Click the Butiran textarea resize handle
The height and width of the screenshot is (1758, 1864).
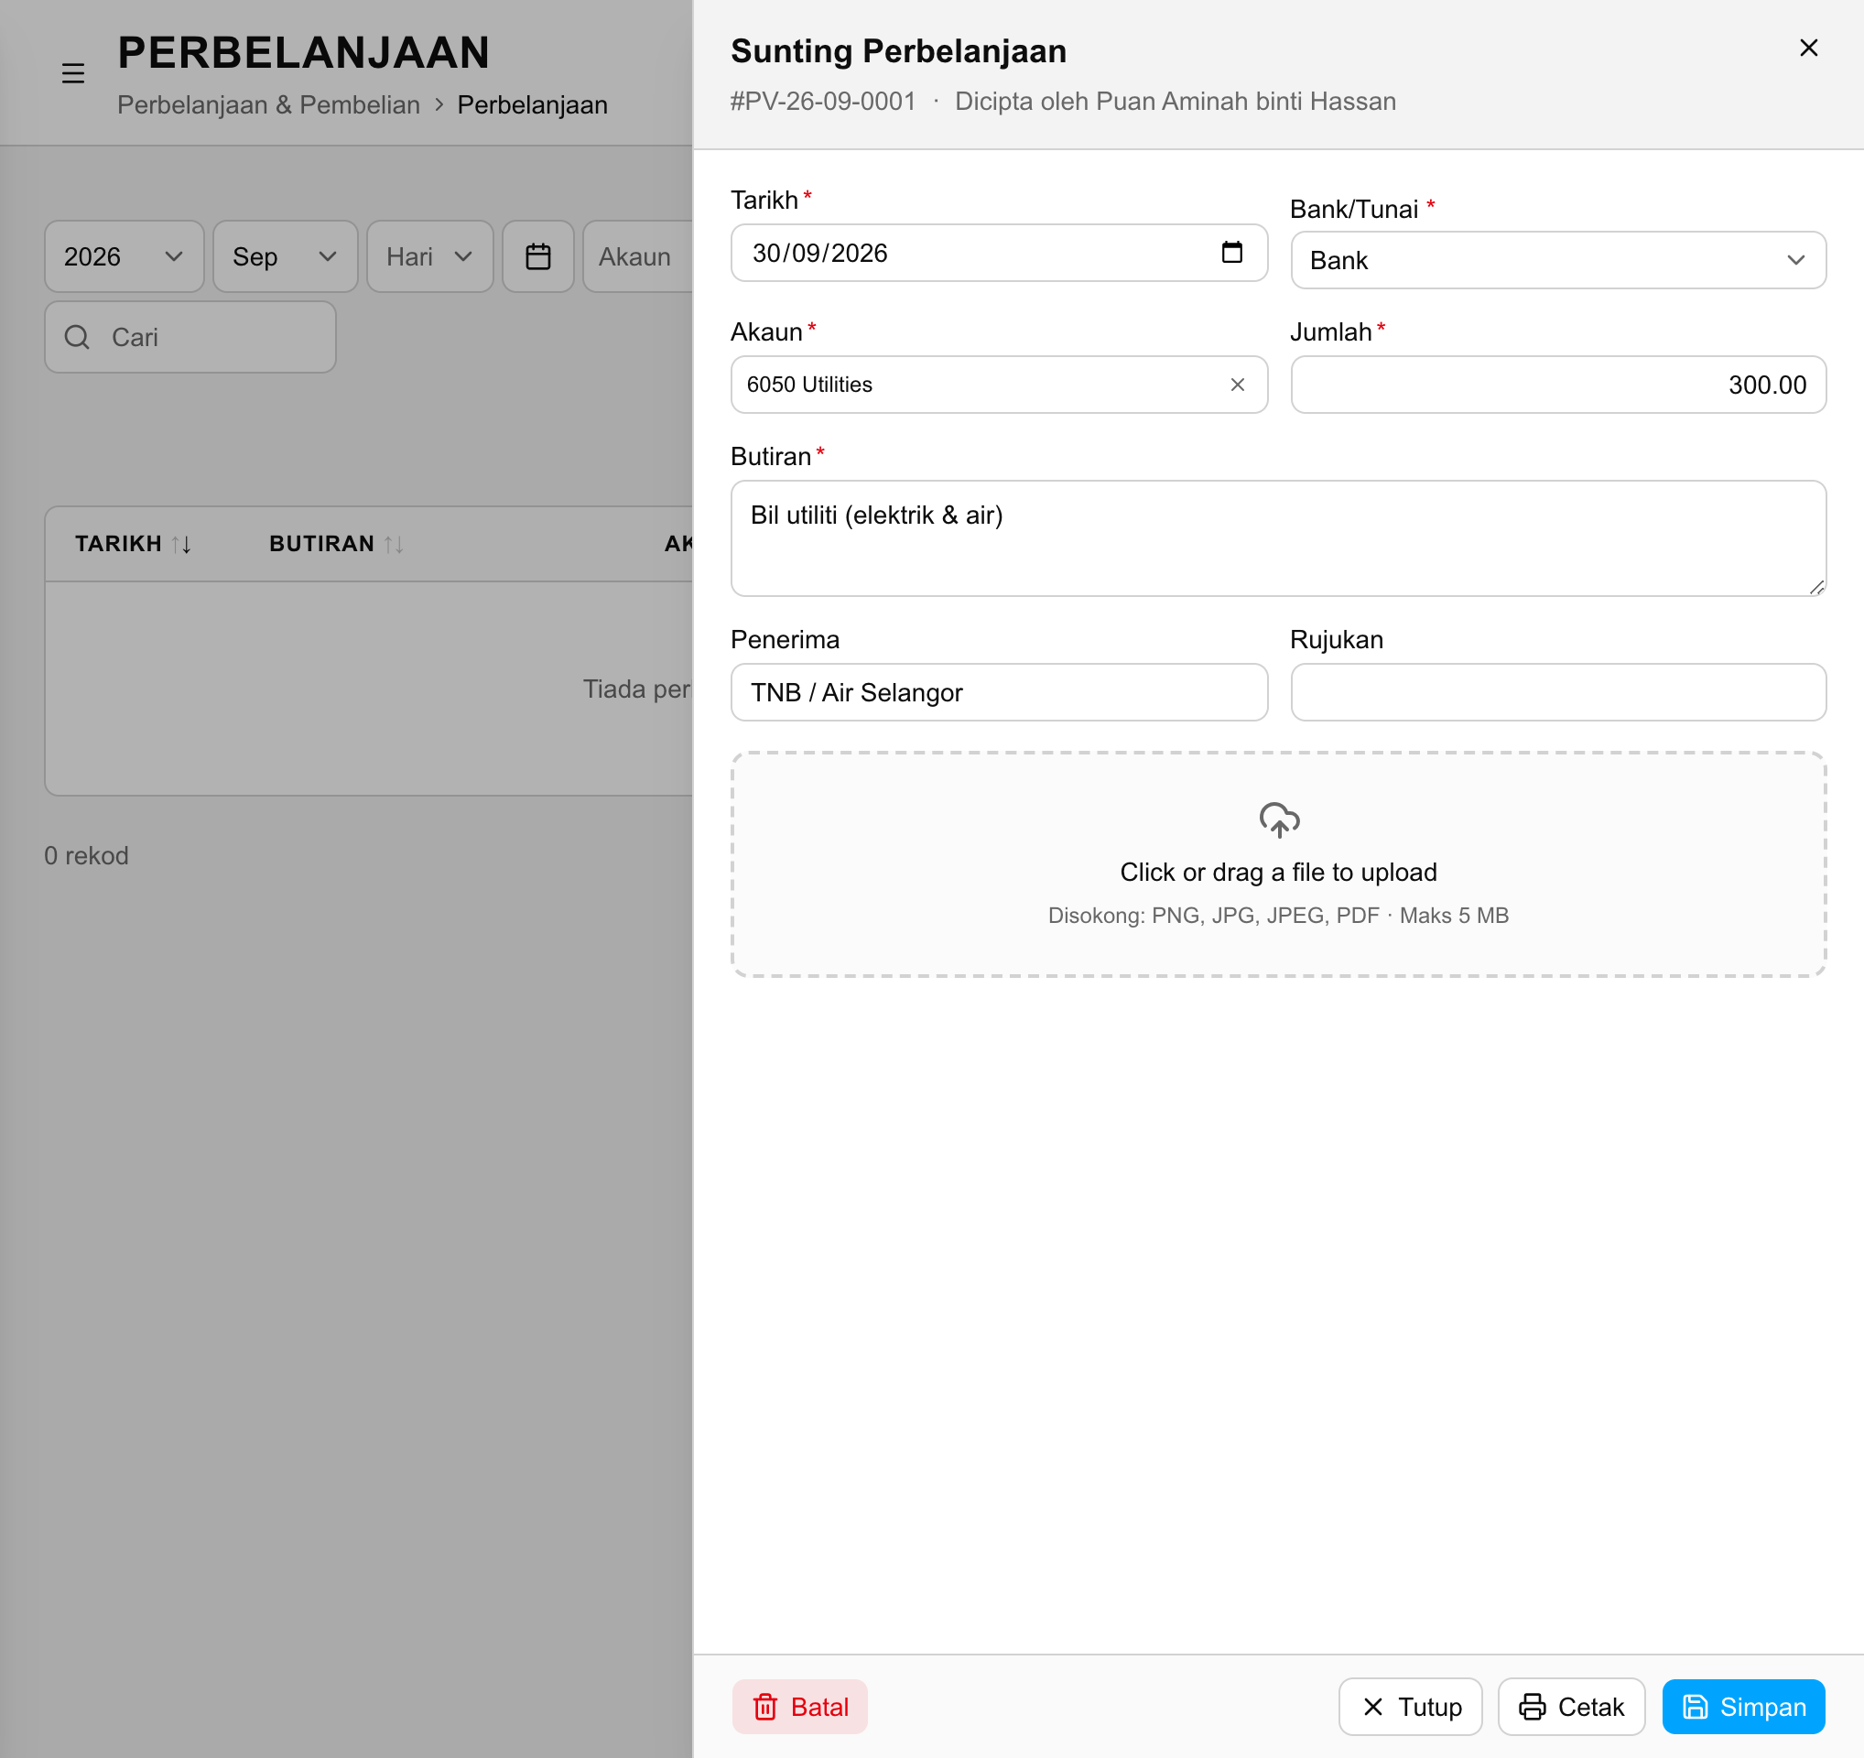1816,587
